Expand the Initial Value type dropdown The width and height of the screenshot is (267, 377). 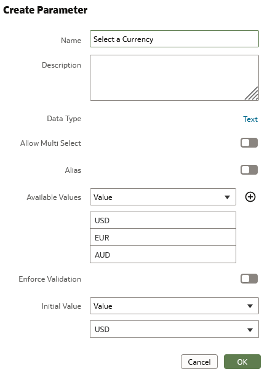(174, 306)
